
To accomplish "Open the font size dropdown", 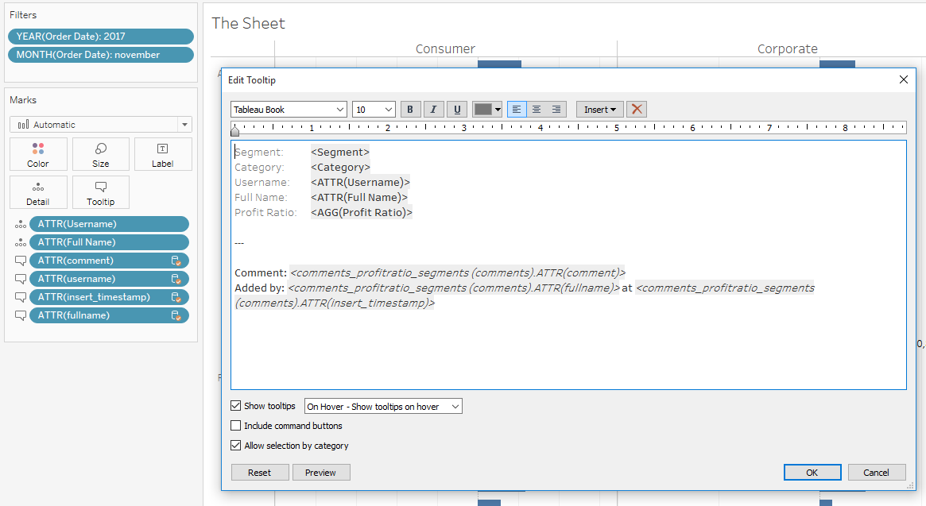I will [374, 110].
